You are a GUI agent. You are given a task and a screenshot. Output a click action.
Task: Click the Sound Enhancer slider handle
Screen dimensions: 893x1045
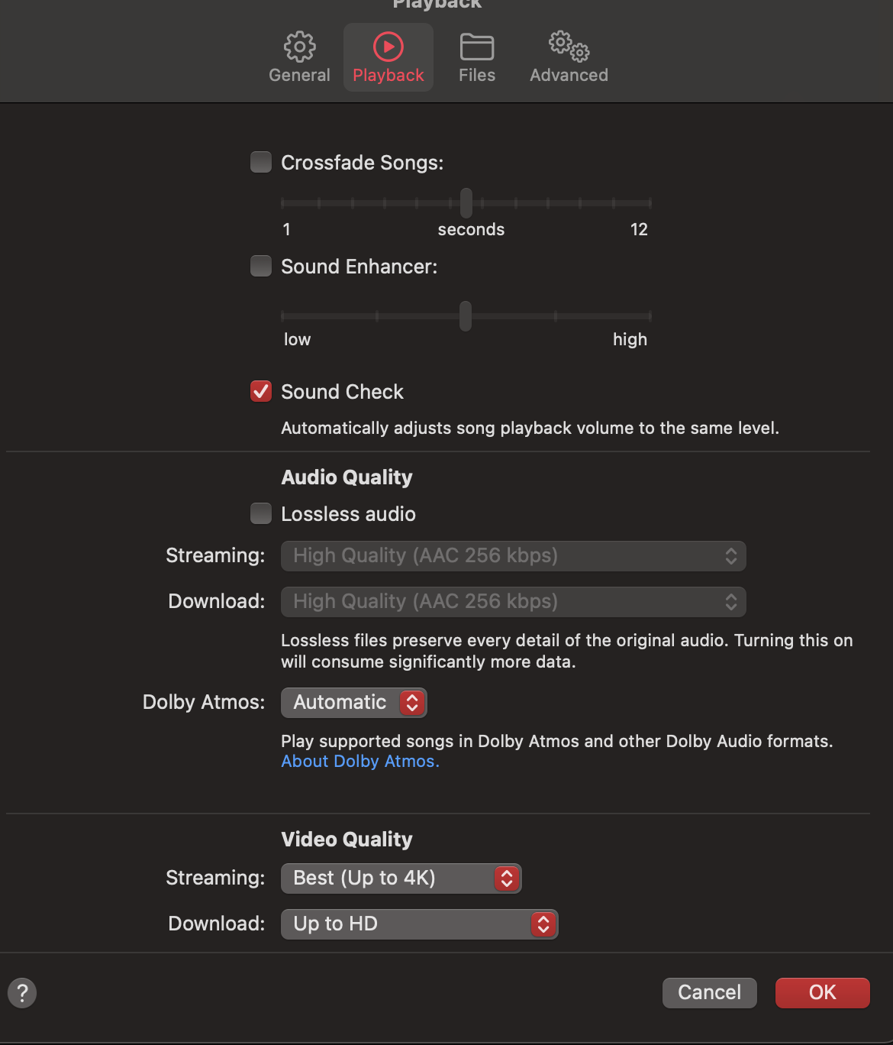pos(466,316)
